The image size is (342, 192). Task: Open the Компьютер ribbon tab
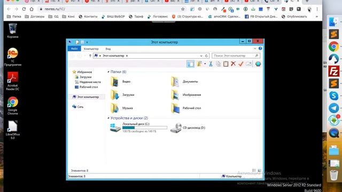(x=91, y=49)
